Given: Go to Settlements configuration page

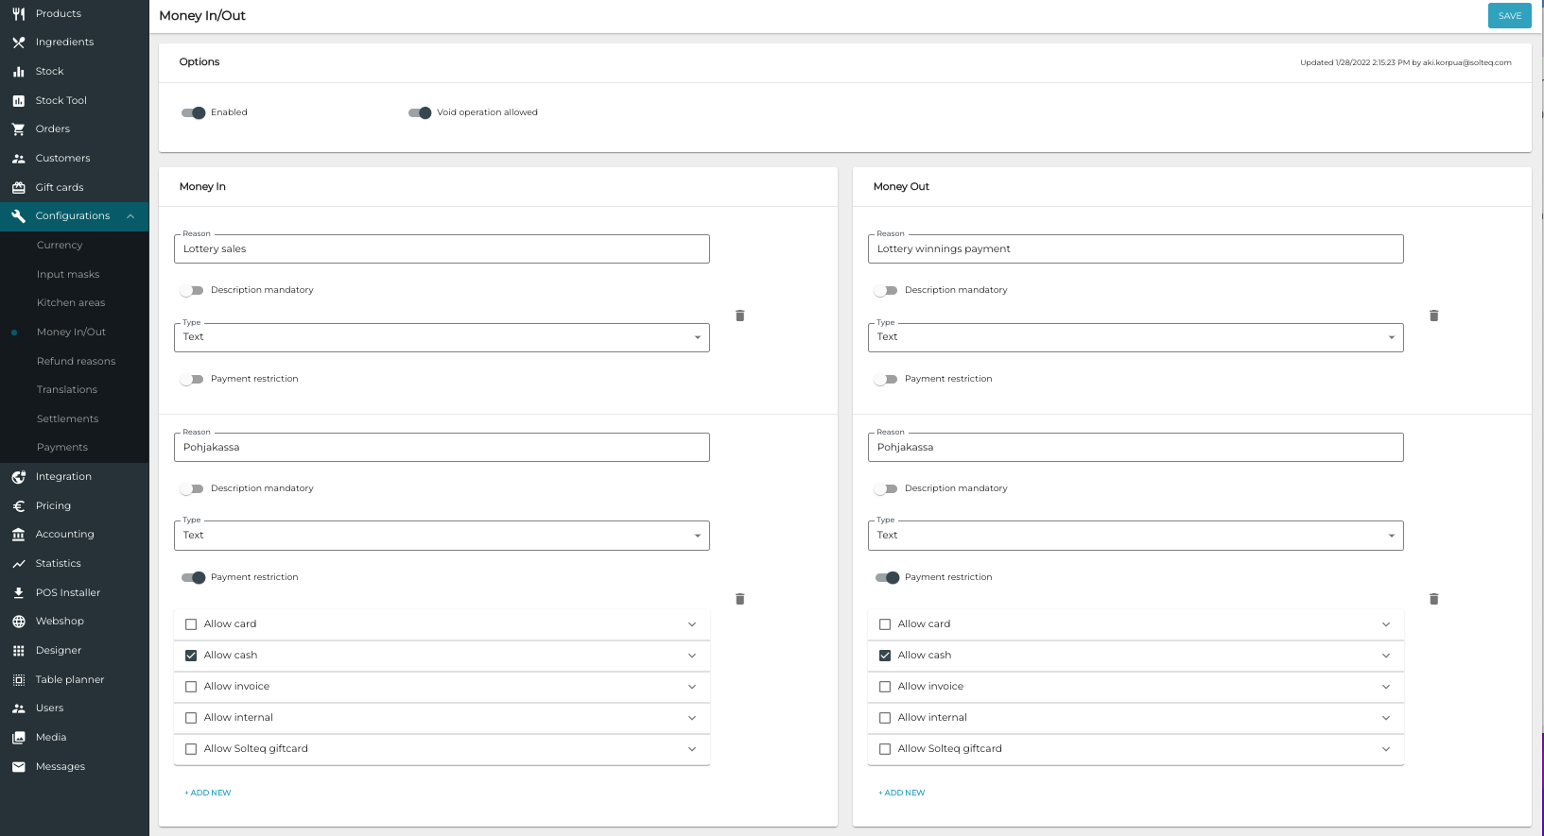Looking at the screenshot, I should 67,418.
